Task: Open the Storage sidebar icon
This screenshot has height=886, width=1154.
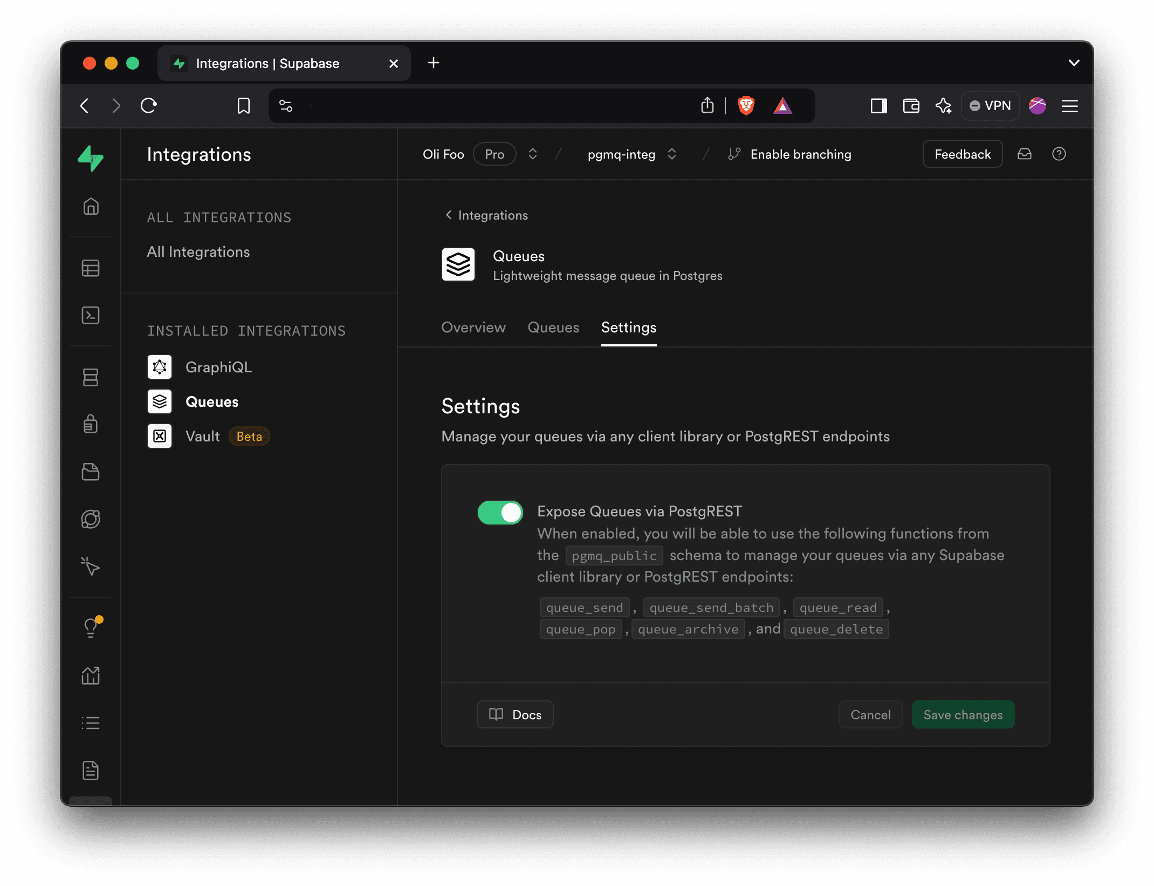Action: click(x=91, y=472)
